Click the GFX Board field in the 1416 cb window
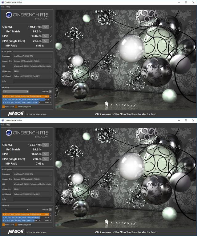The height and width of the screenshot is (236, 197). 32,76
